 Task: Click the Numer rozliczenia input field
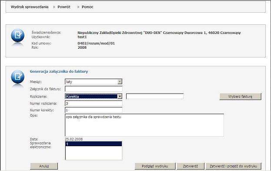pos(94,104)
